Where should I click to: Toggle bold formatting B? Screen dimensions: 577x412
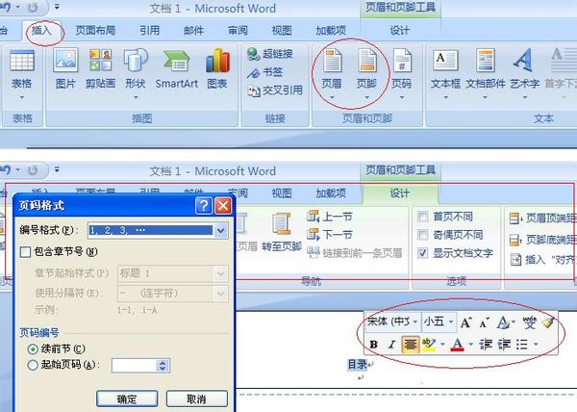374,345
